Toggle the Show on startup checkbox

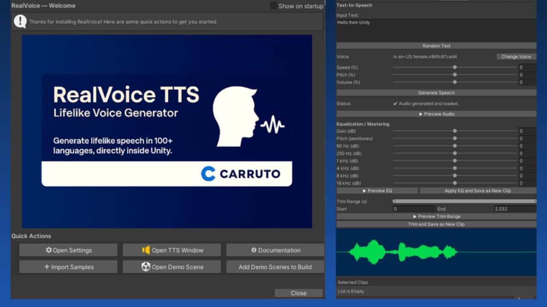coord(273,6)
